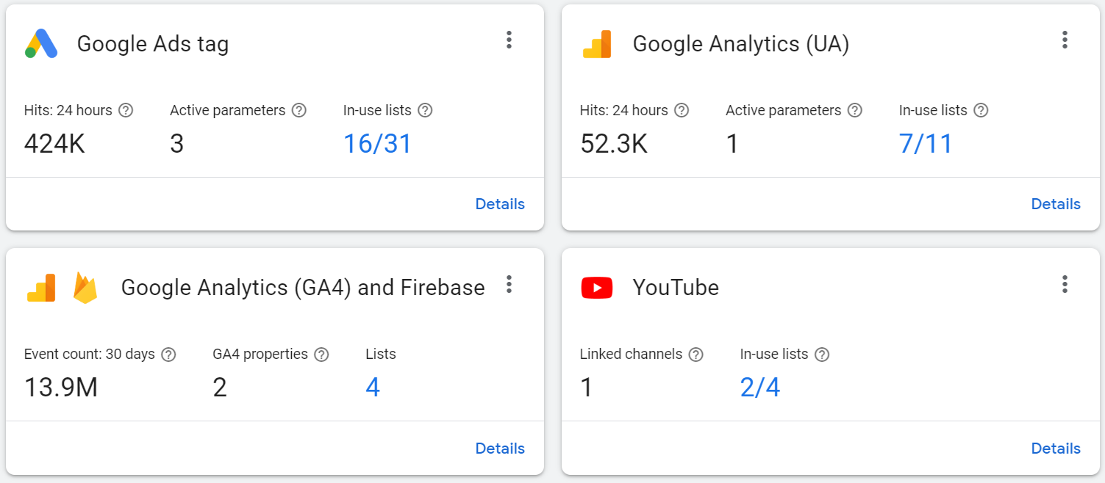This screenshot has width=1105, height=483.
Task: Click the 'GA4 properties' label
Action: click(x=260, y=355)
